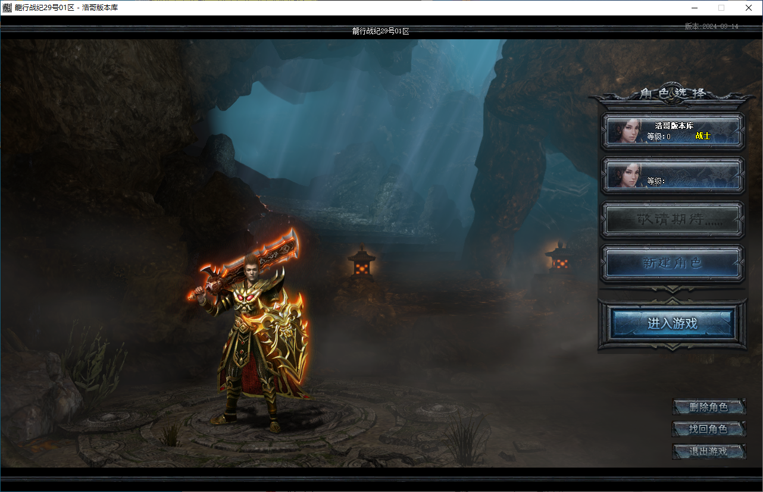763x492 pixels.
Task: Close the game window
Action: pos(749,8)
